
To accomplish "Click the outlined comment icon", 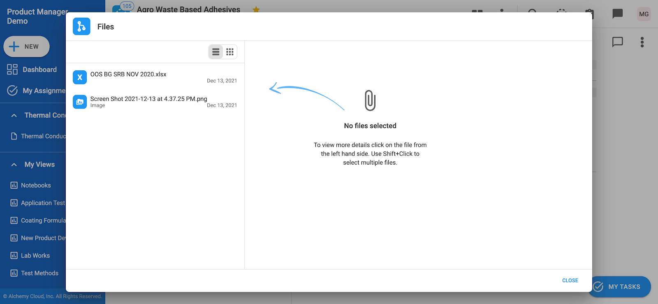I will (x=617, y=42).
